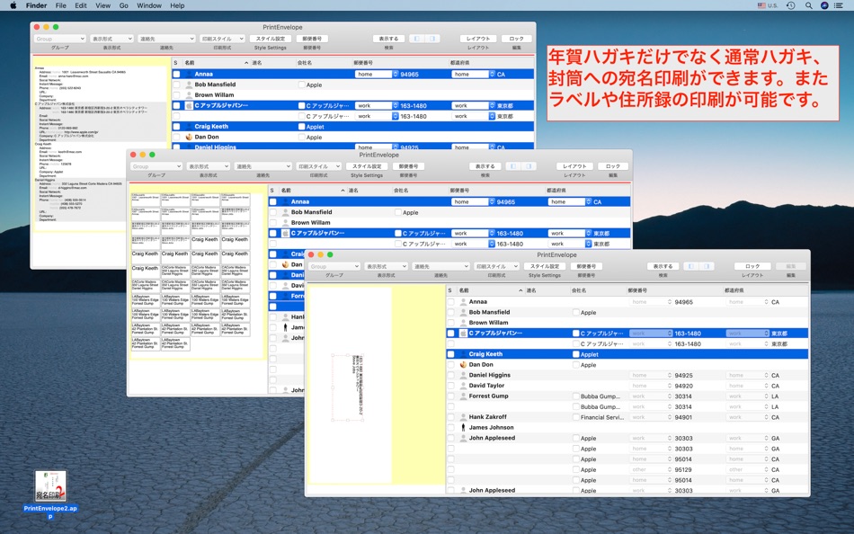Viewport: 854px width, 534px height.
Task: Select the David Taylor row in front window
Action: tap(486, 386)
